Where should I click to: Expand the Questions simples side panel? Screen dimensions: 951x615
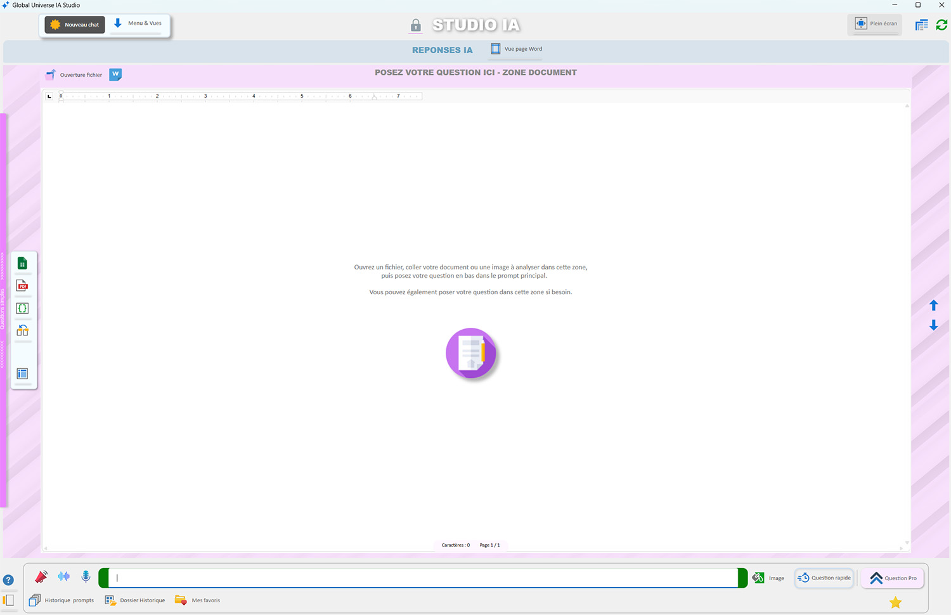pyautogui.click(x=3, y=309)
